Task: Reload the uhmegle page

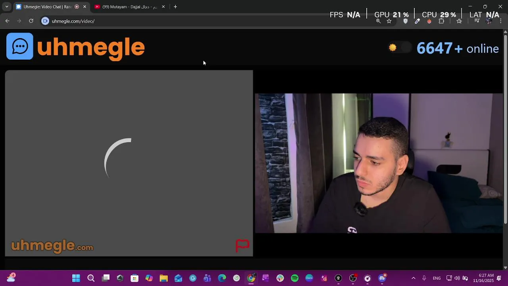Action: tap(31, 21)
